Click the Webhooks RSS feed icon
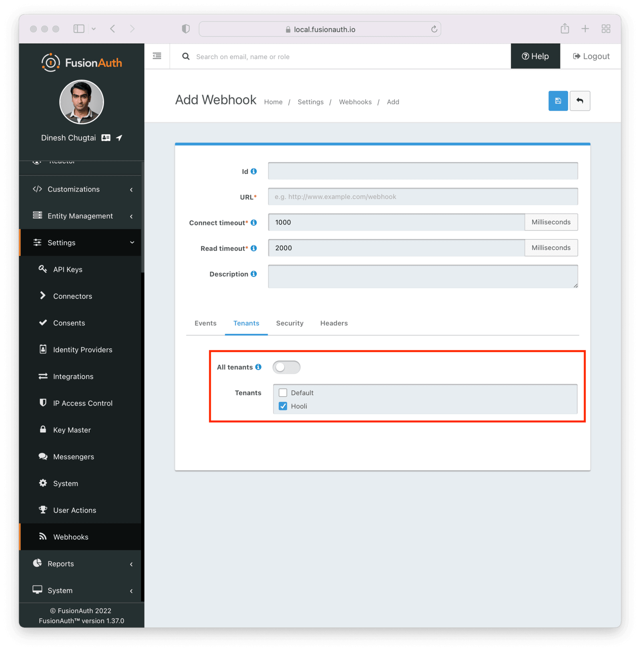640x651 pixels. tap(43, 536)
